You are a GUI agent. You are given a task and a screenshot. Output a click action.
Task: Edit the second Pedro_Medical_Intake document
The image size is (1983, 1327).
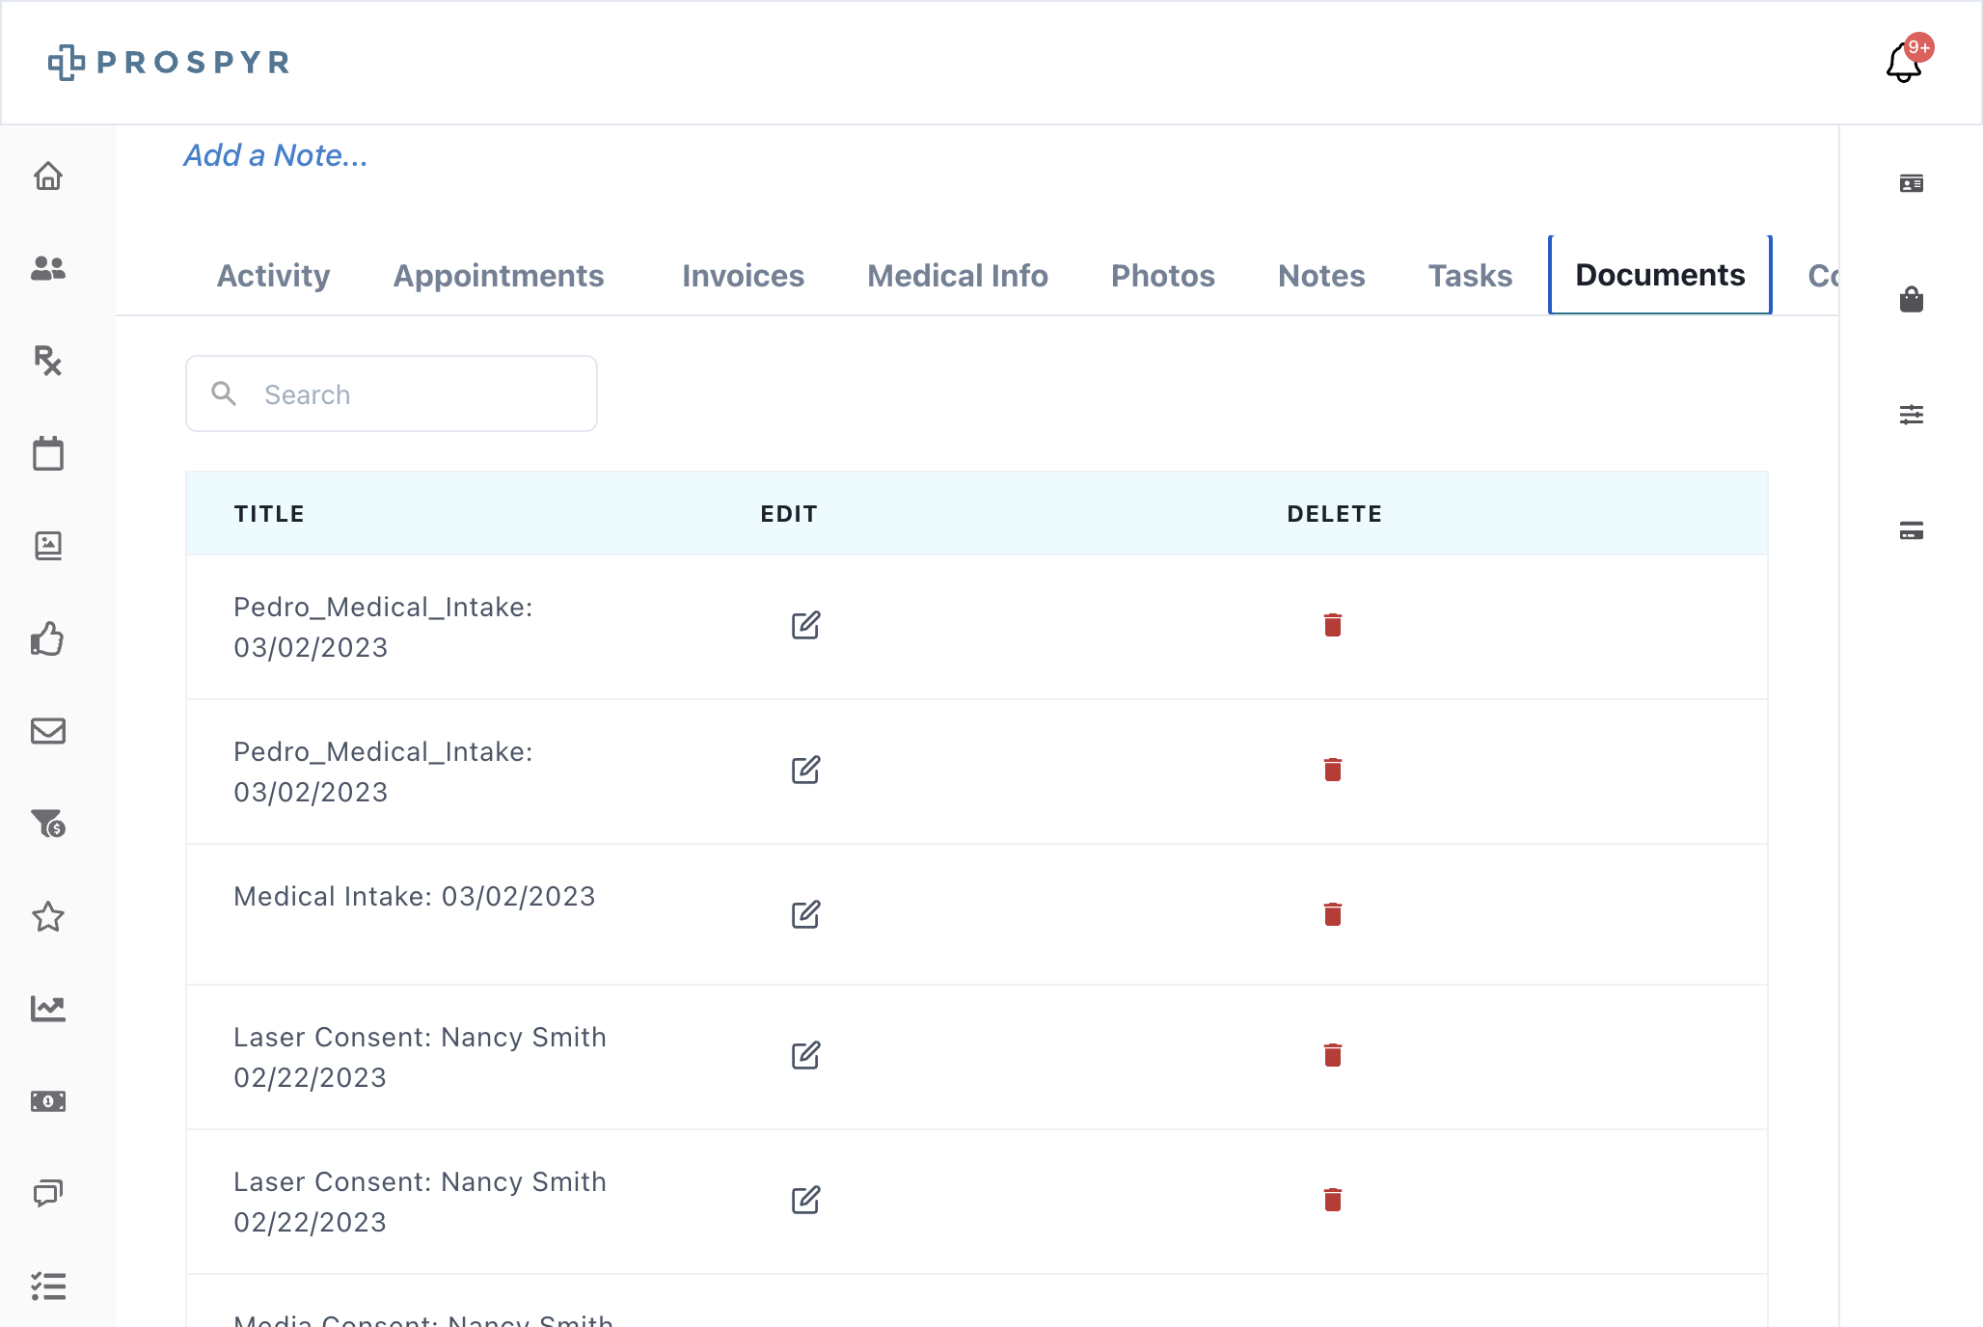pyautogui.click(x=806, y=770)
